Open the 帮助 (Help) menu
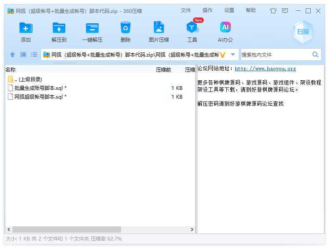 tap(251, 10)
